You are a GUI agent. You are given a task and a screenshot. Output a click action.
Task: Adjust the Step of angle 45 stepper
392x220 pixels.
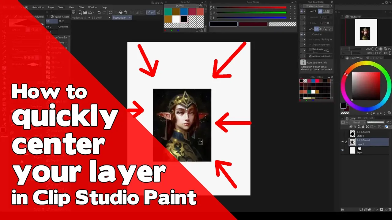329,50
